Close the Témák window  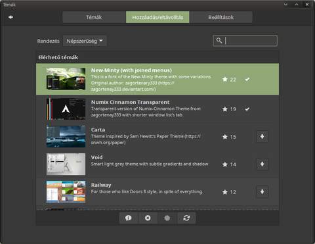coord(307,5)
